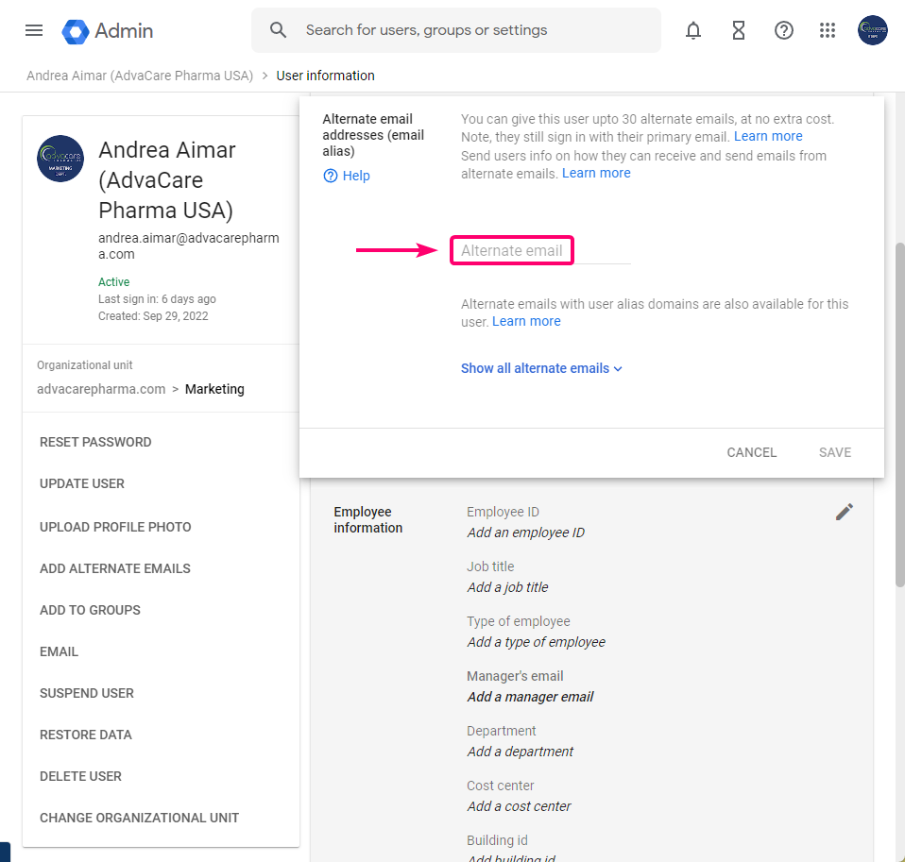Viewport: 905px width, 862px height.
Task: Click Created: Sep 29, 2022 text
Action: (x=153, y=316)
